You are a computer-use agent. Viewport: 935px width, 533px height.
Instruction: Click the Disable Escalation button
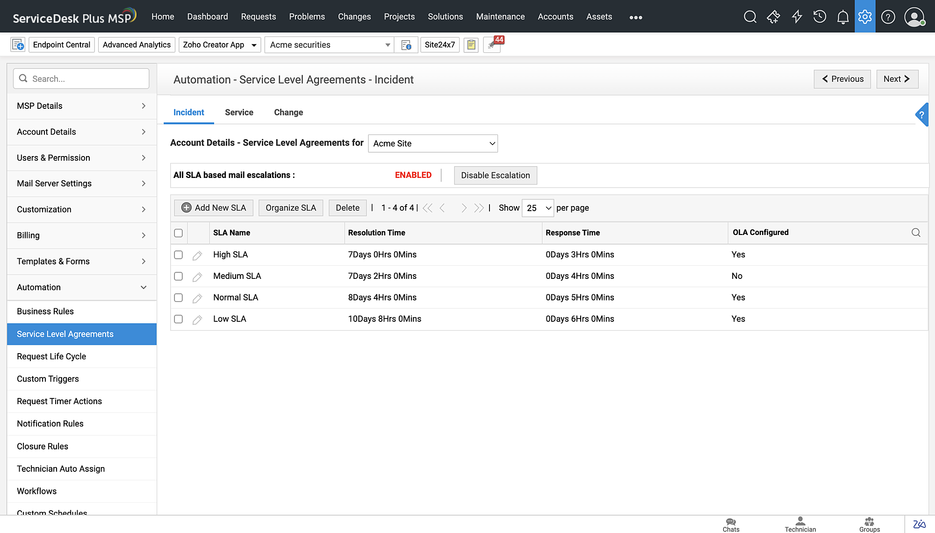[x=495, y=175]
